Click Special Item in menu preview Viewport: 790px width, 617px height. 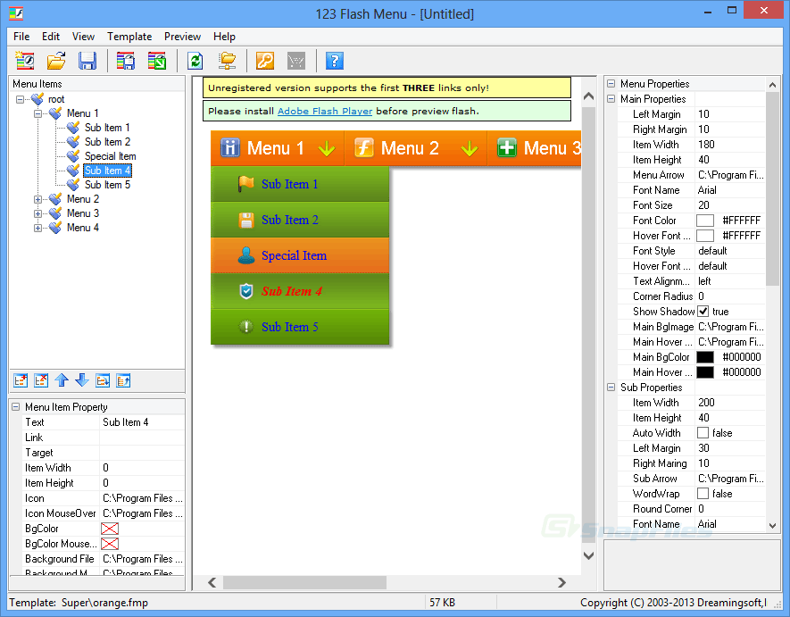300,255
